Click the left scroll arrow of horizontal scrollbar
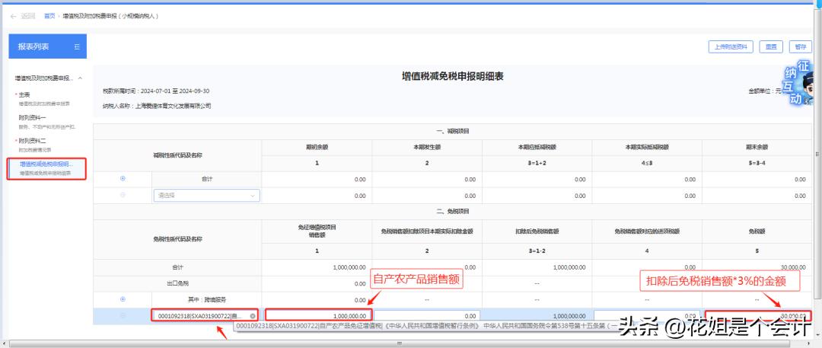822x348 pixels. tap(5, 343)
